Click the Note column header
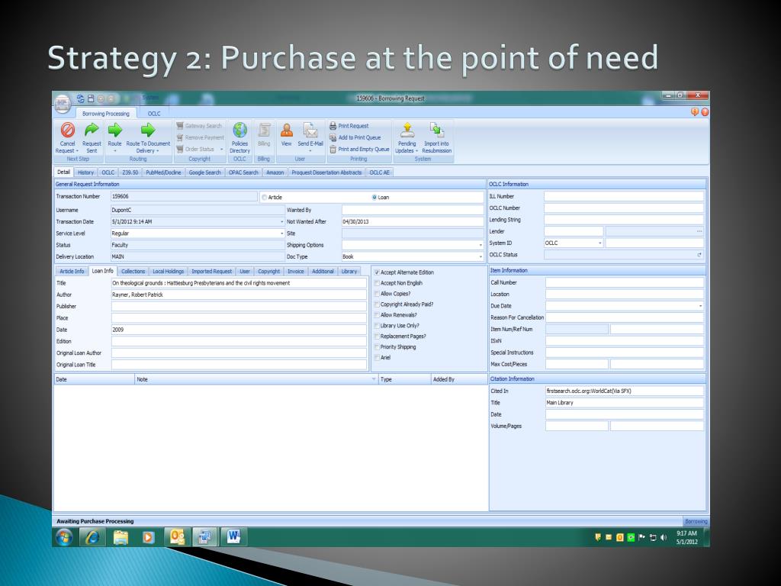 point(256,380)
